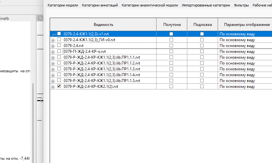Show the 0379-П-ЖД-2.4-КР-о.rvt link
The image size is (272, 163).
click(x=59, y=51)
